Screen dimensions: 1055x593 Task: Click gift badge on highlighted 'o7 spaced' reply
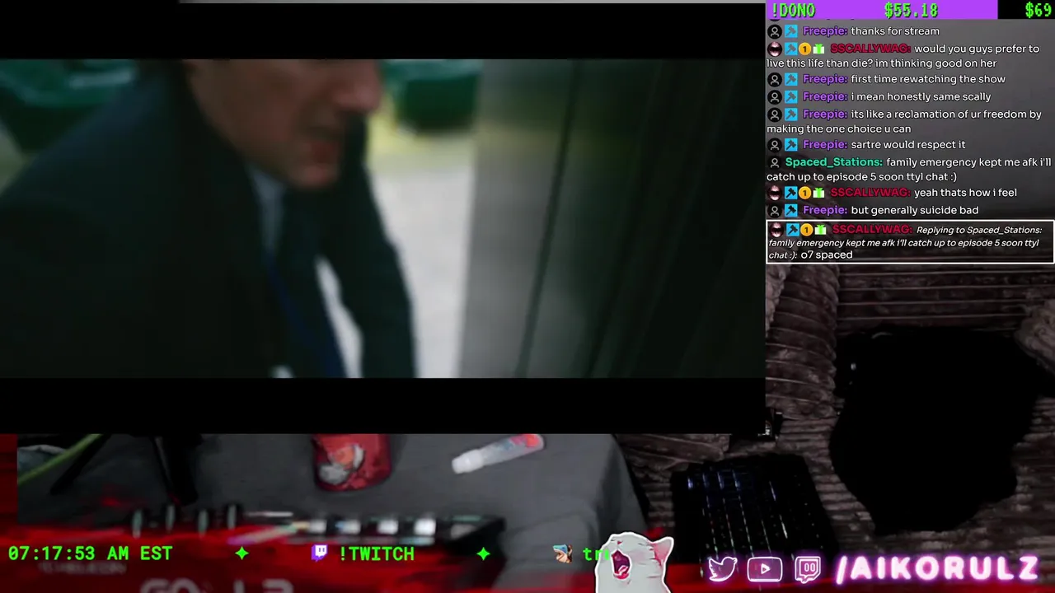click(820, 230)
